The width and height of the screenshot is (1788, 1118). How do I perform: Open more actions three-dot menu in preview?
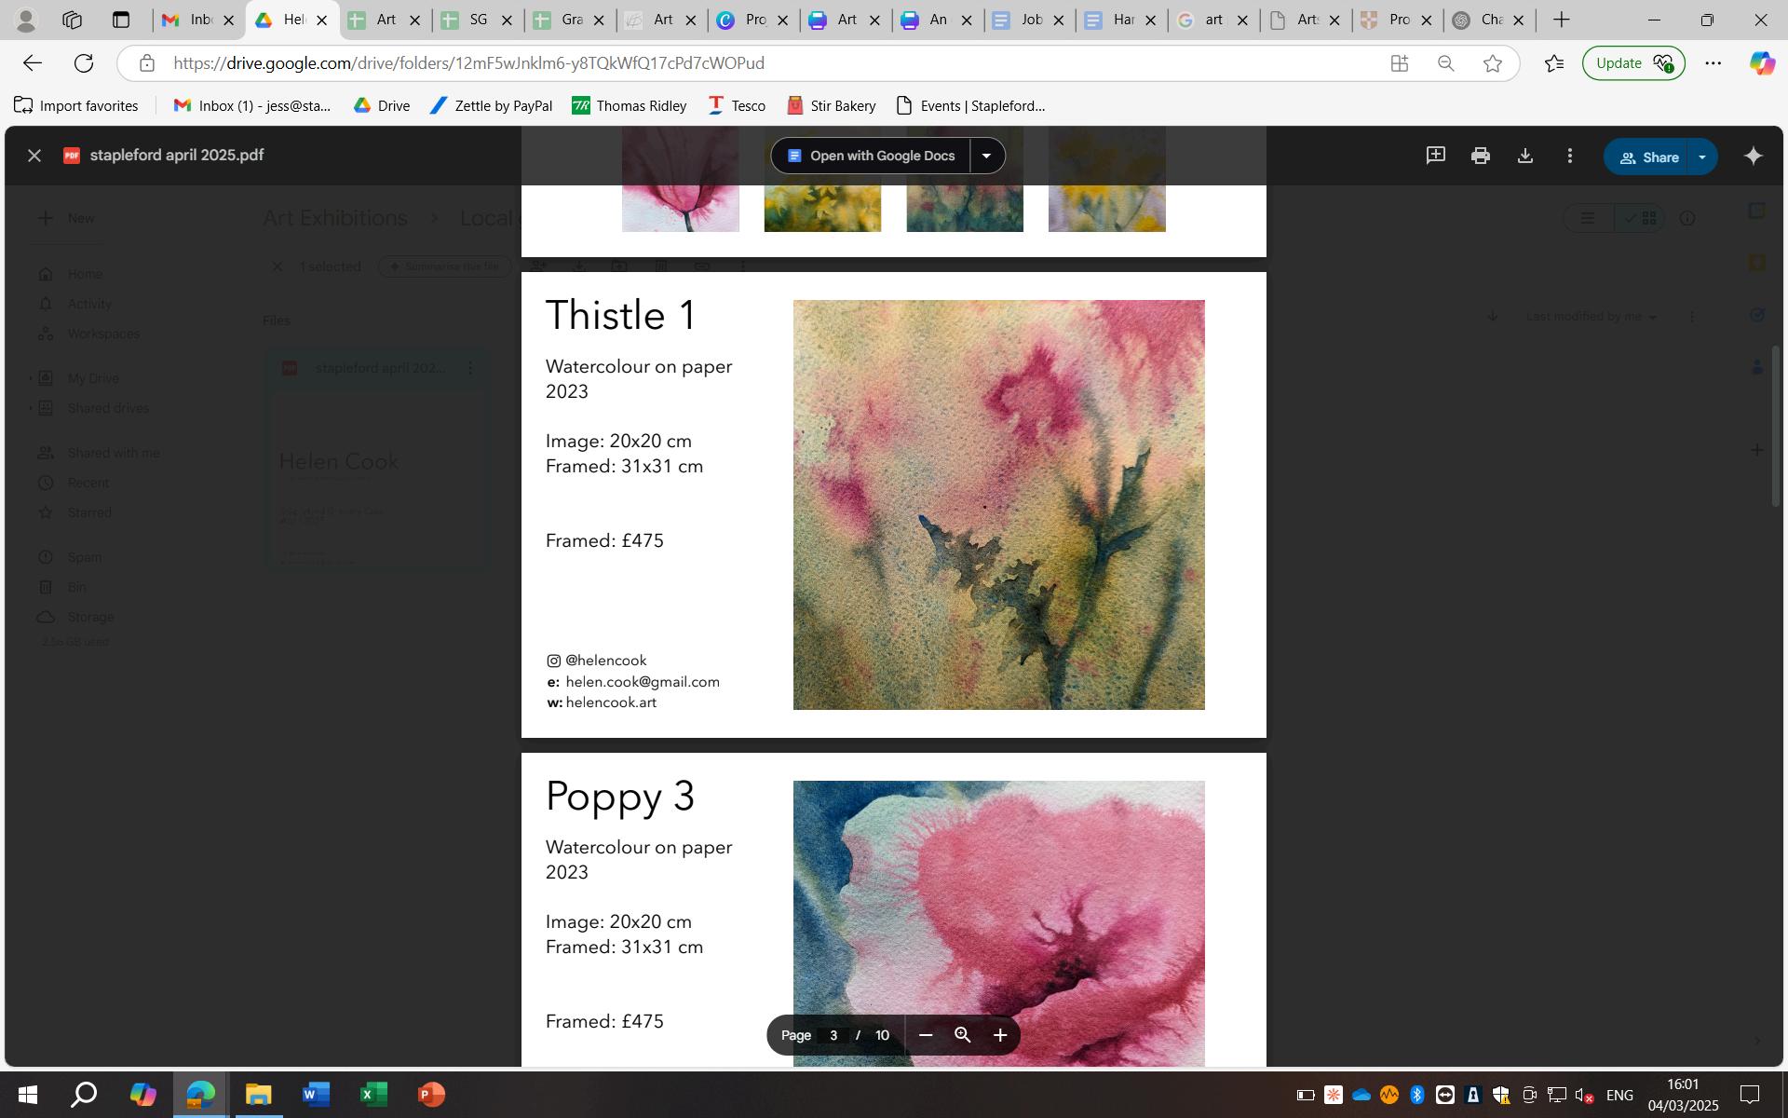click(1569, 156)
